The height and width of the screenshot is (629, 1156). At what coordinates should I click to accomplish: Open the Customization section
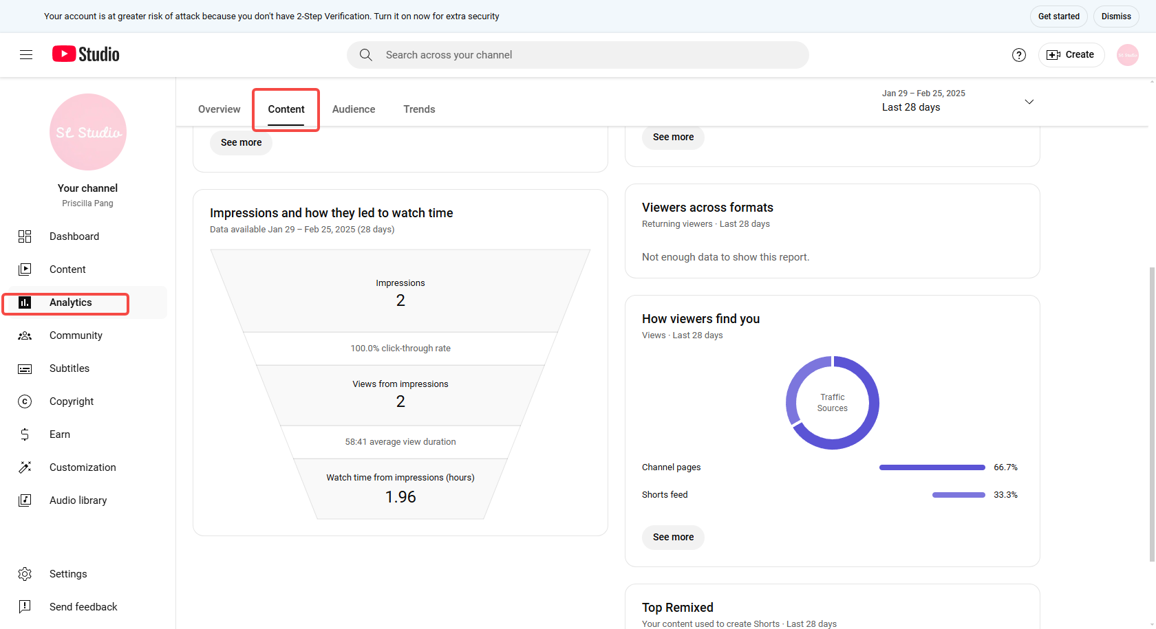coord(83,467)
